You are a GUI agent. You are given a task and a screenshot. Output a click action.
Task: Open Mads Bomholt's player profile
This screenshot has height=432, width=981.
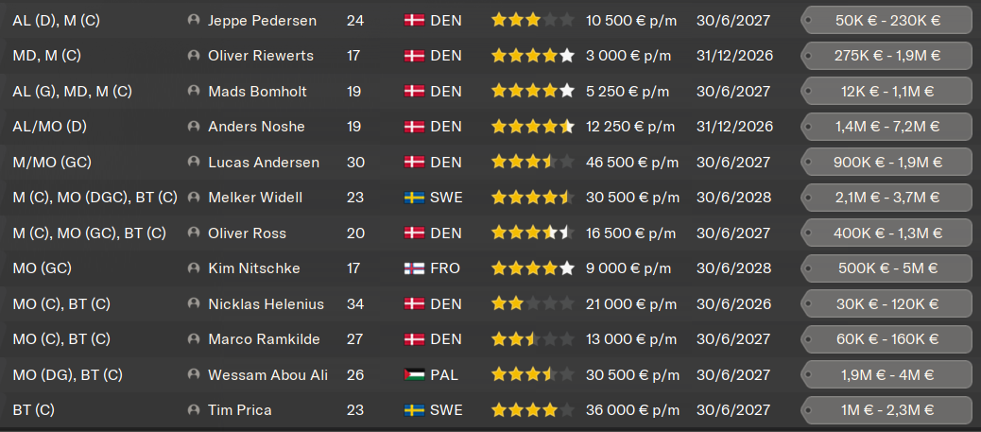pyautogui.click(x=253, y=92)
